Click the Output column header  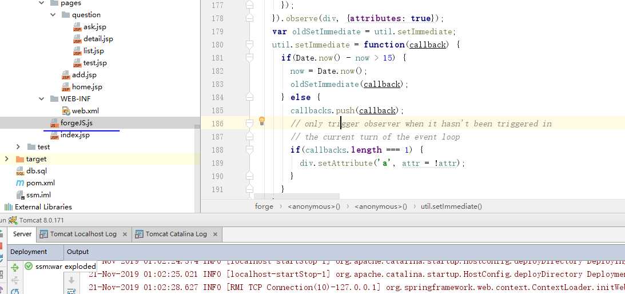[x=78, y=252]
